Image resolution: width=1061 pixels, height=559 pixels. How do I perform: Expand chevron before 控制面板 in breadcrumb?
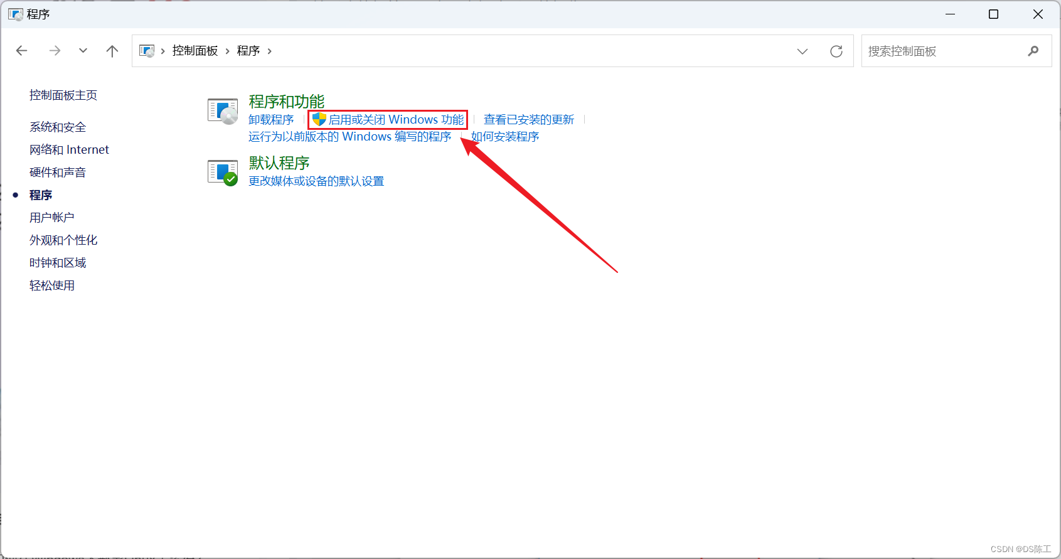click(163, 51)
